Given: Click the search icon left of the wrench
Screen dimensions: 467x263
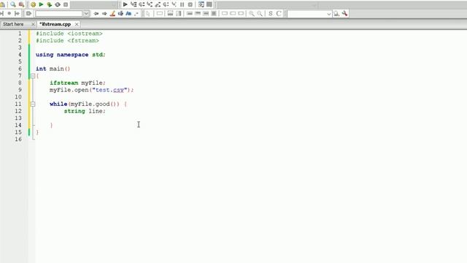Looking at the screenshot, I should 336,13.
